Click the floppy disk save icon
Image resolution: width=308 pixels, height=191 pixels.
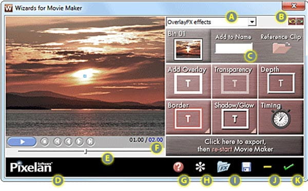click(x=246, y=167)
